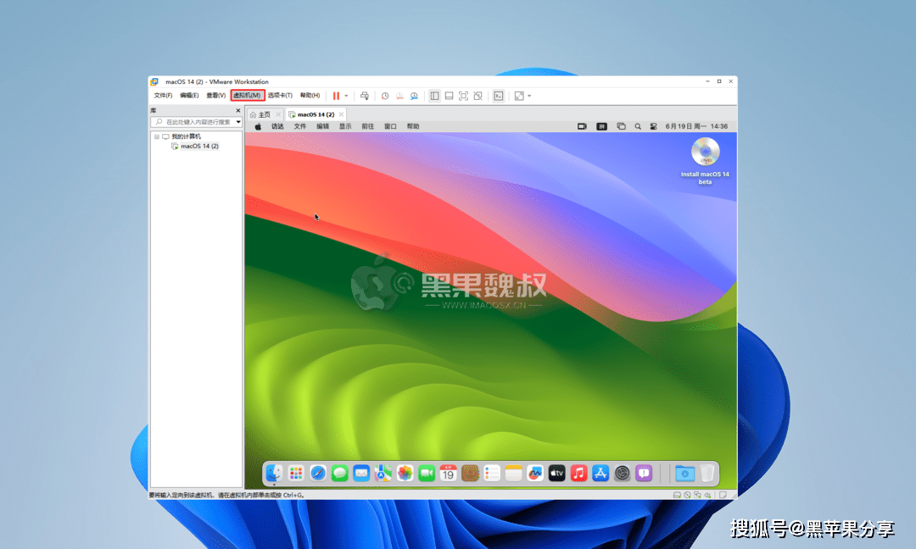Open System Settings from the Dock

[623, 473]
